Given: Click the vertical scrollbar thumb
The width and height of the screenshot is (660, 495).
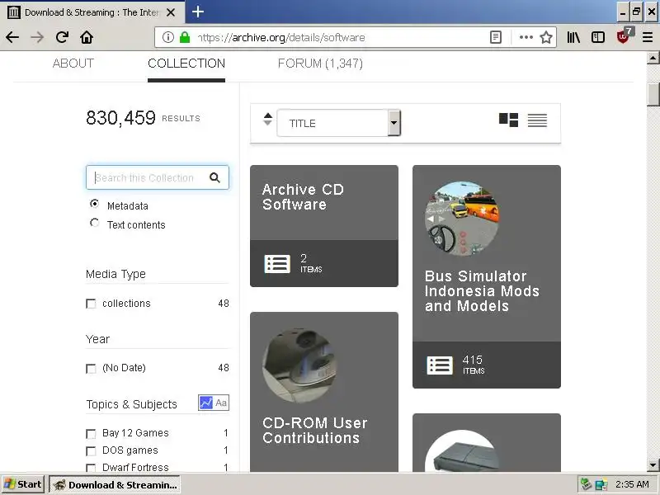Looking at the screenshot, I should (x=653, y=95).
